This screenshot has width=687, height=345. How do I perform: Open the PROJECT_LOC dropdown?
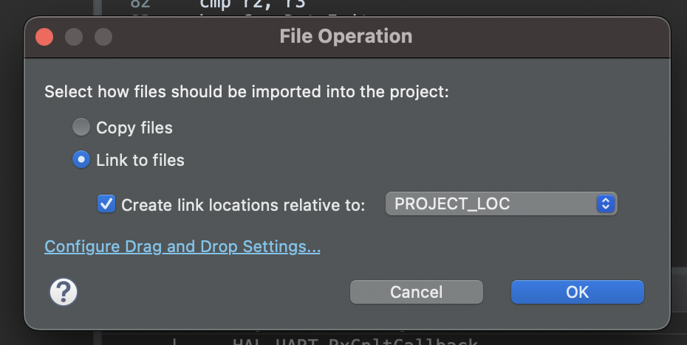point(501,204)
